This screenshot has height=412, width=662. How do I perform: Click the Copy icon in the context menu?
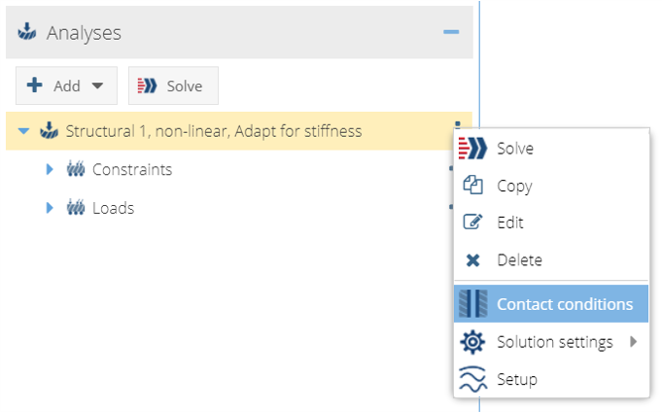tap(473, 186)
